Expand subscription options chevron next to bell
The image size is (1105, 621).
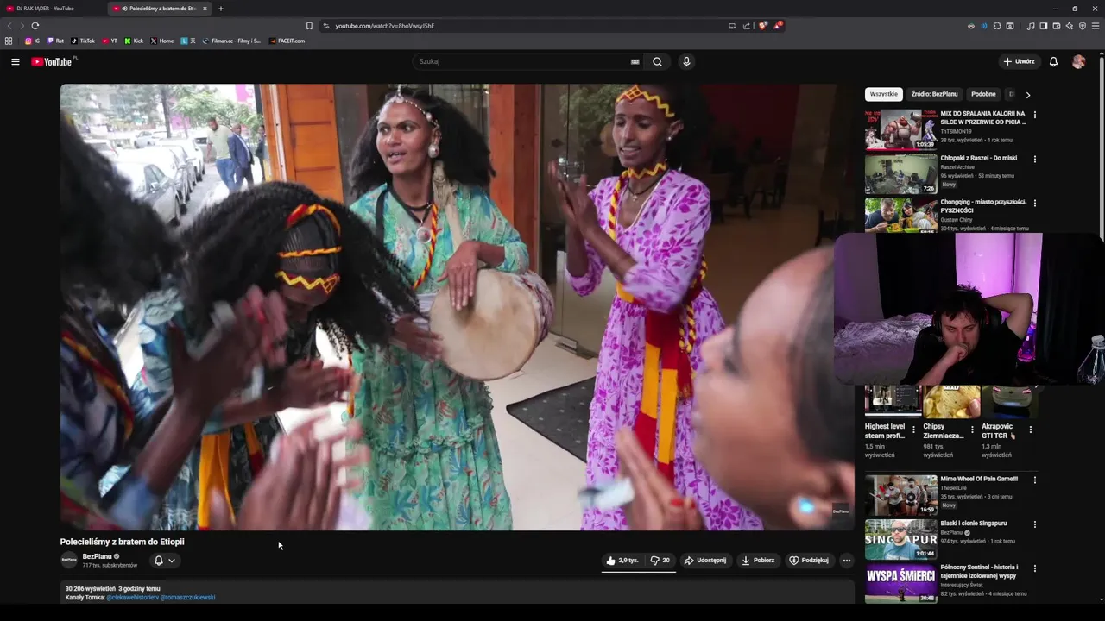172,561
